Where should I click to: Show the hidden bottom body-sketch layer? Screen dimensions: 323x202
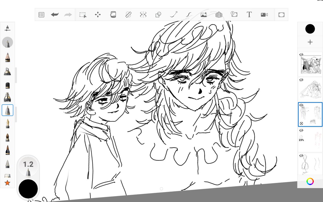(x=301, y=156)
